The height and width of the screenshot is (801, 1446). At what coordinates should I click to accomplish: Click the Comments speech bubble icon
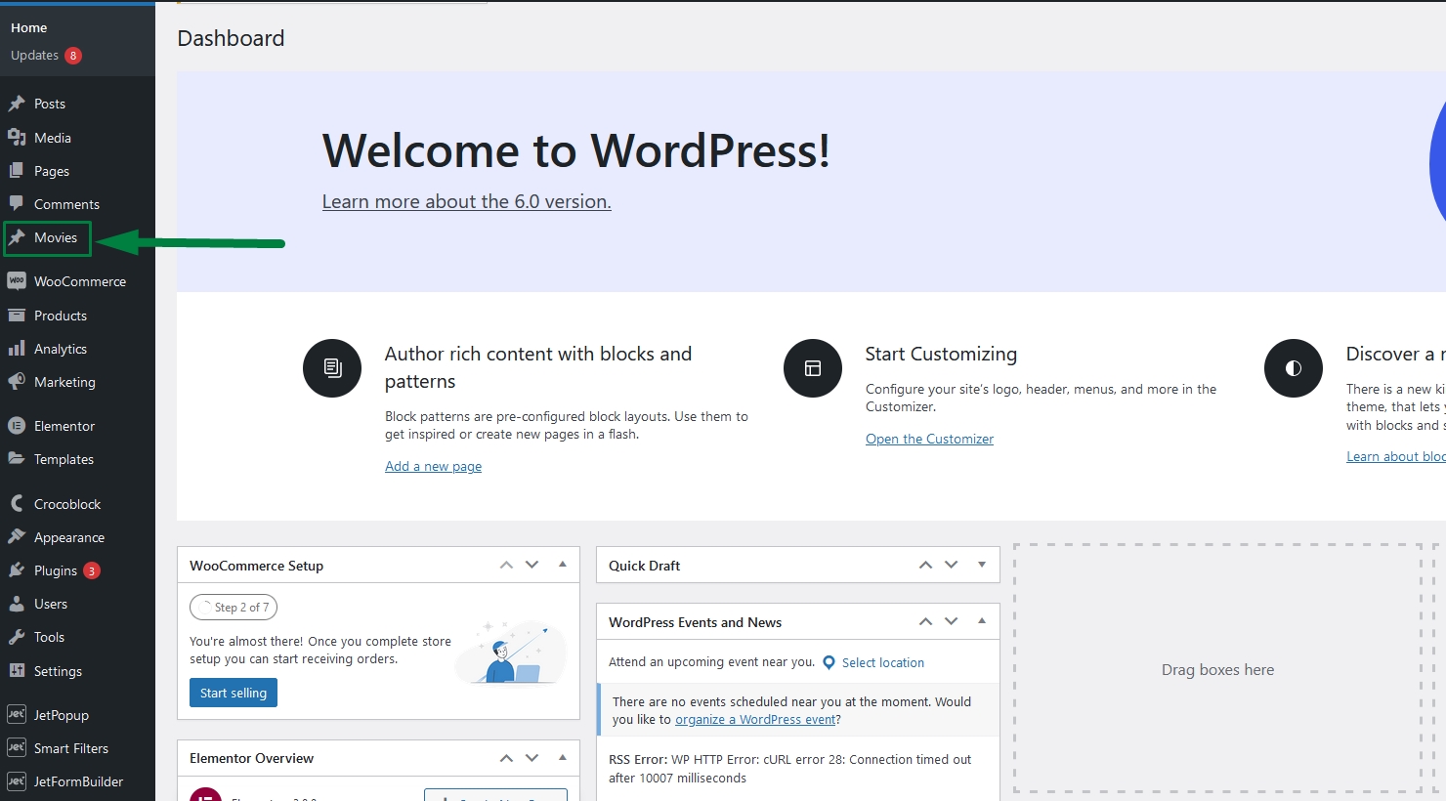(x=17, y=203)
